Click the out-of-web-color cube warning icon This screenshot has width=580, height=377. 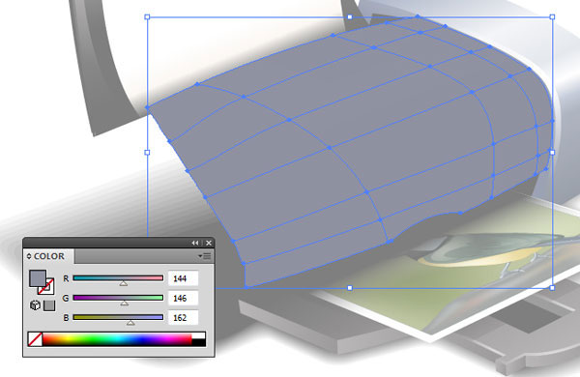tap(35, 305)
